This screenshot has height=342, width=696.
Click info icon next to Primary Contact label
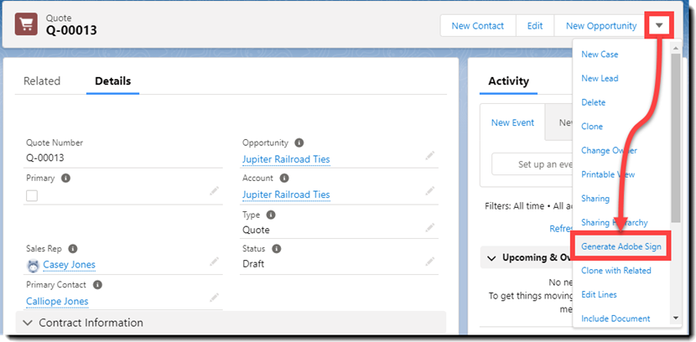97,284
